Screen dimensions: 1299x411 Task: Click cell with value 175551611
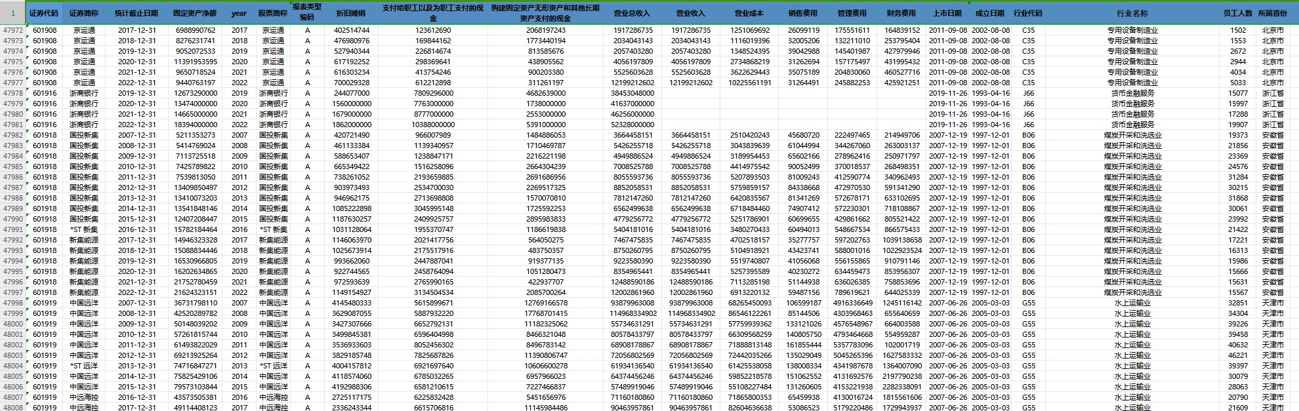852,30
